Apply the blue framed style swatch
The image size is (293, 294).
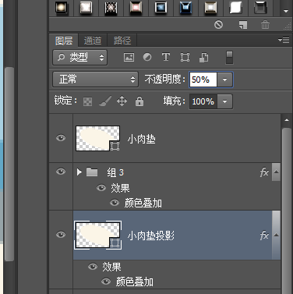click(x=161, y=8)
